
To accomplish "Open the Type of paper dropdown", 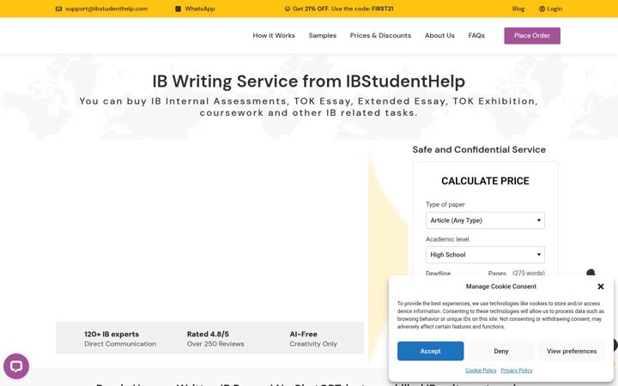I will pyautogui.click(x=485, y=220).
